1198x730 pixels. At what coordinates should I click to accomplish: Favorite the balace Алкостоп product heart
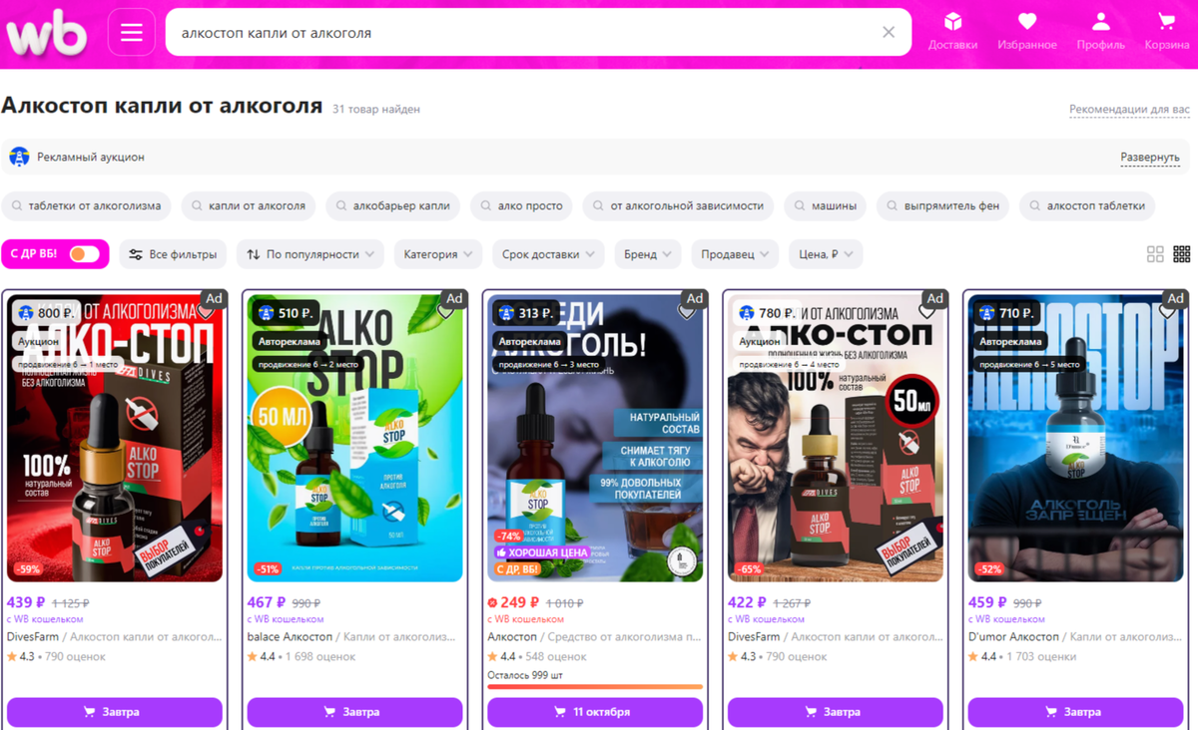[446, 313]
